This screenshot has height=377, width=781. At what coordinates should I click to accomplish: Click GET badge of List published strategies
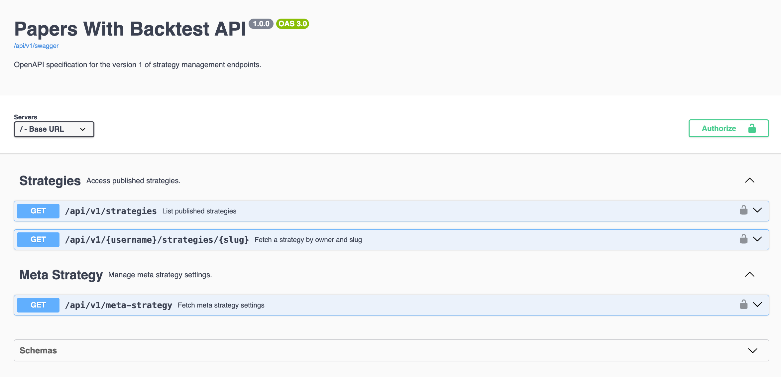(38, 211)
